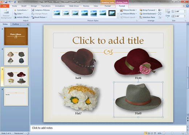Click the spell check icon in status bar

coord(28,133)
